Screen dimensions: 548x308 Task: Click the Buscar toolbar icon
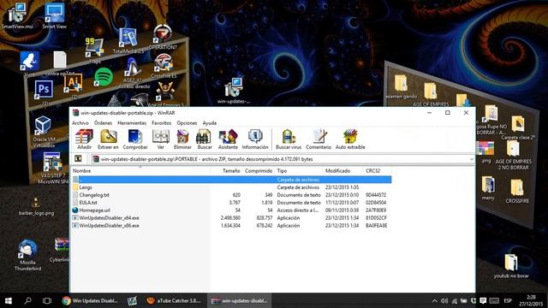point(205,139)
